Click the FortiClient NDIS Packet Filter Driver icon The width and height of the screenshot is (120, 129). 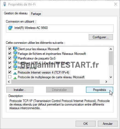tap(15, 63)
